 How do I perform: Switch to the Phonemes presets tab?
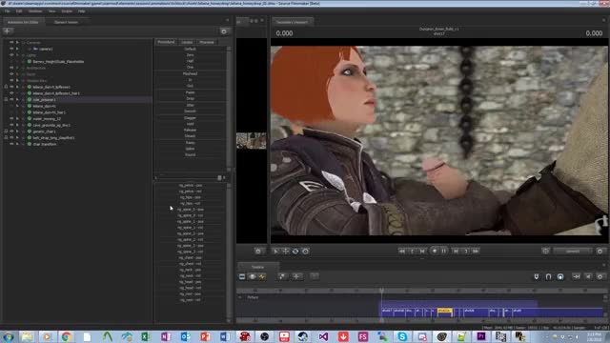pyautogui.click(x=207, y=42)
